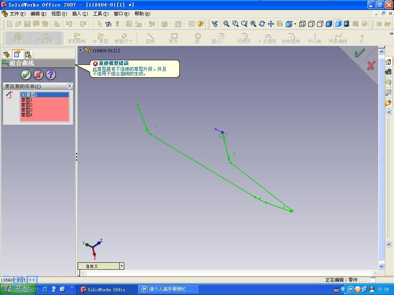The image size is (394, 295).
Task: Switch to the PropertyManager tab
Action: (17, 54)
